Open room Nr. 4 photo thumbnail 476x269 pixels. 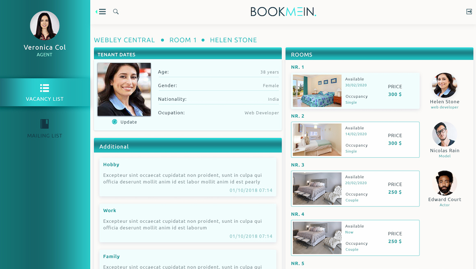click(317, 238)
